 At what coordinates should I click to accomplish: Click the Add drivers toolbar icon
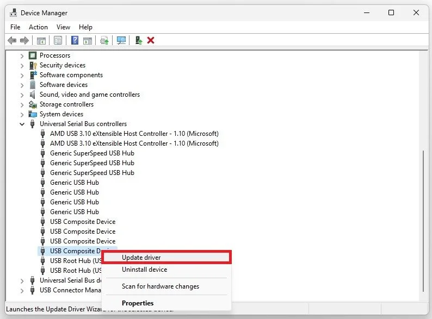coord(139,40)
